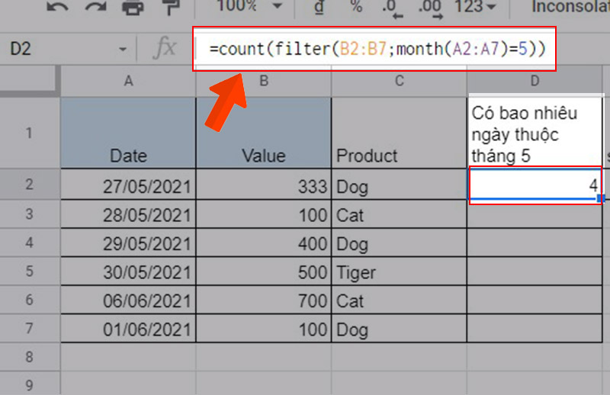Screen dimensions: 610x395
Task: Apply the percent format icon
Action: [x=356, y=7]
